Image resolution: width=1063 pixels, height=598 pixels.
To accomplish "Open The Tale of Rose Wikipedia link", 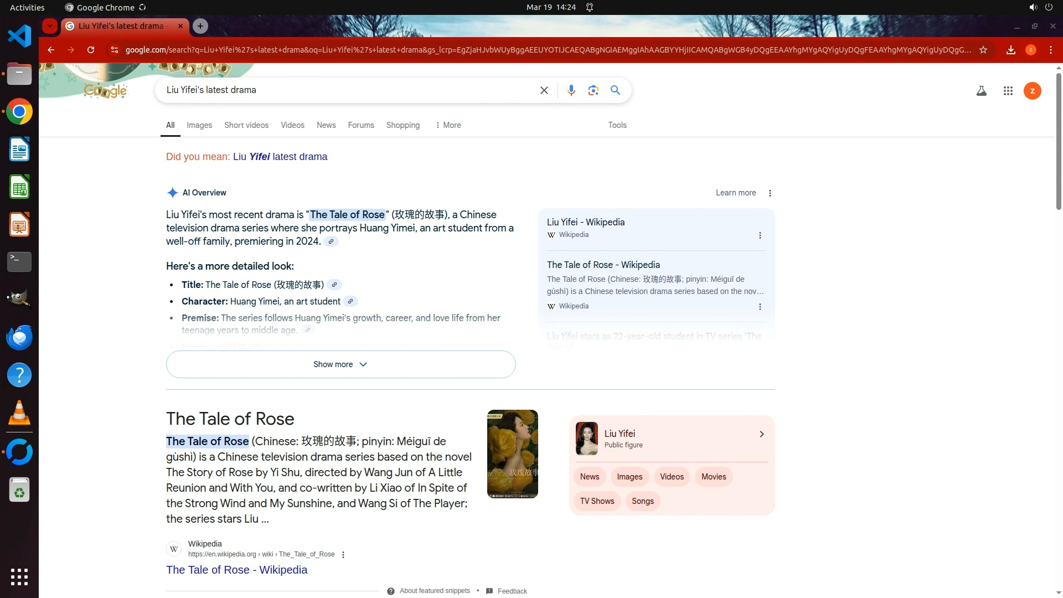I will click(236, 570).
